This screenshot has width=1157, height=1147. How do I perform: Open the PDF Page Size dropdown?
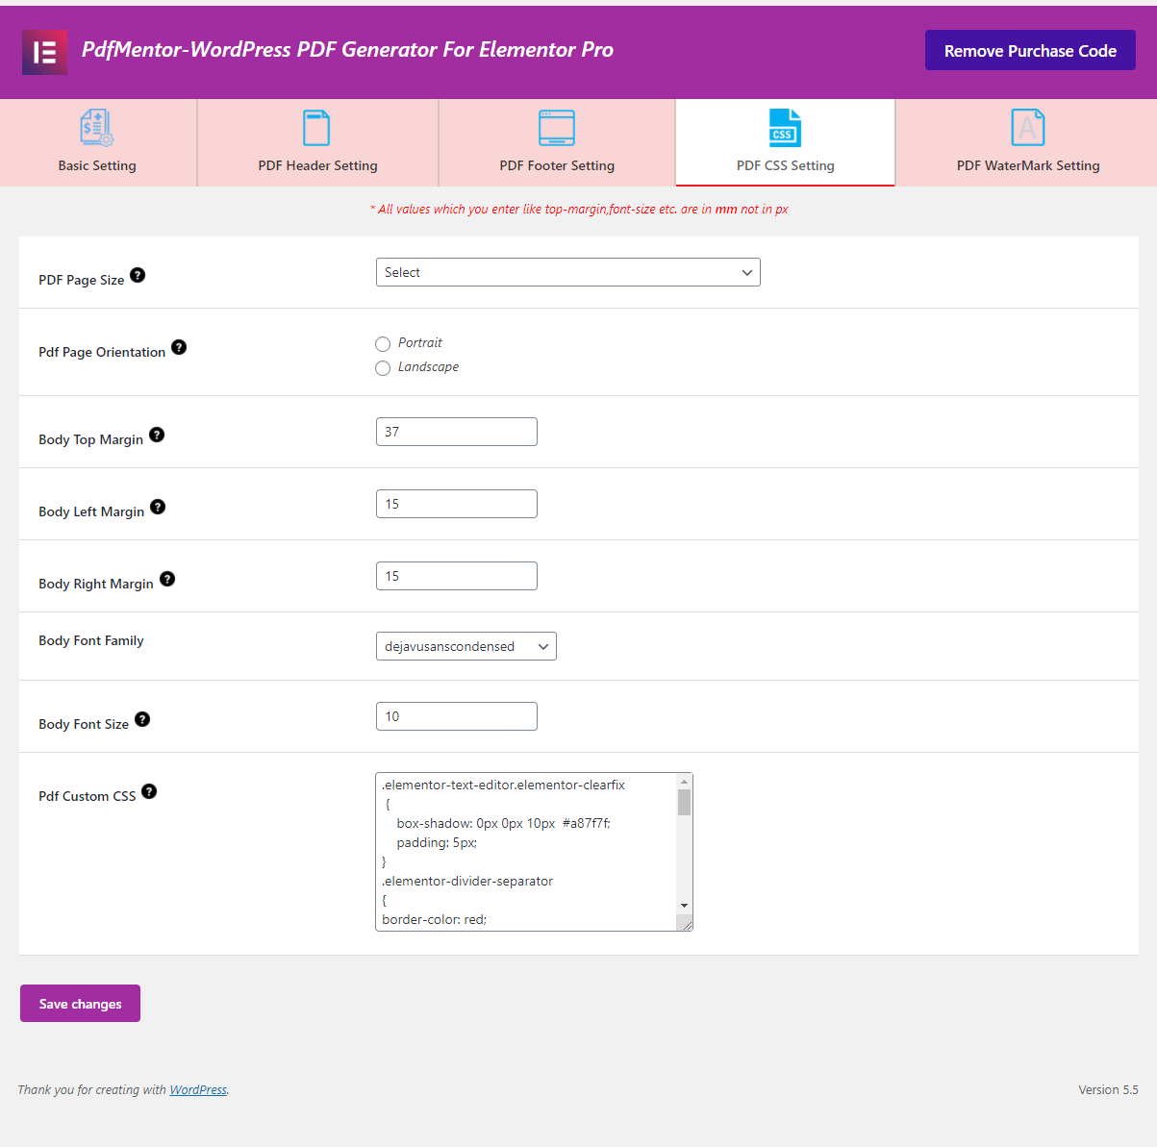point(567,272)
